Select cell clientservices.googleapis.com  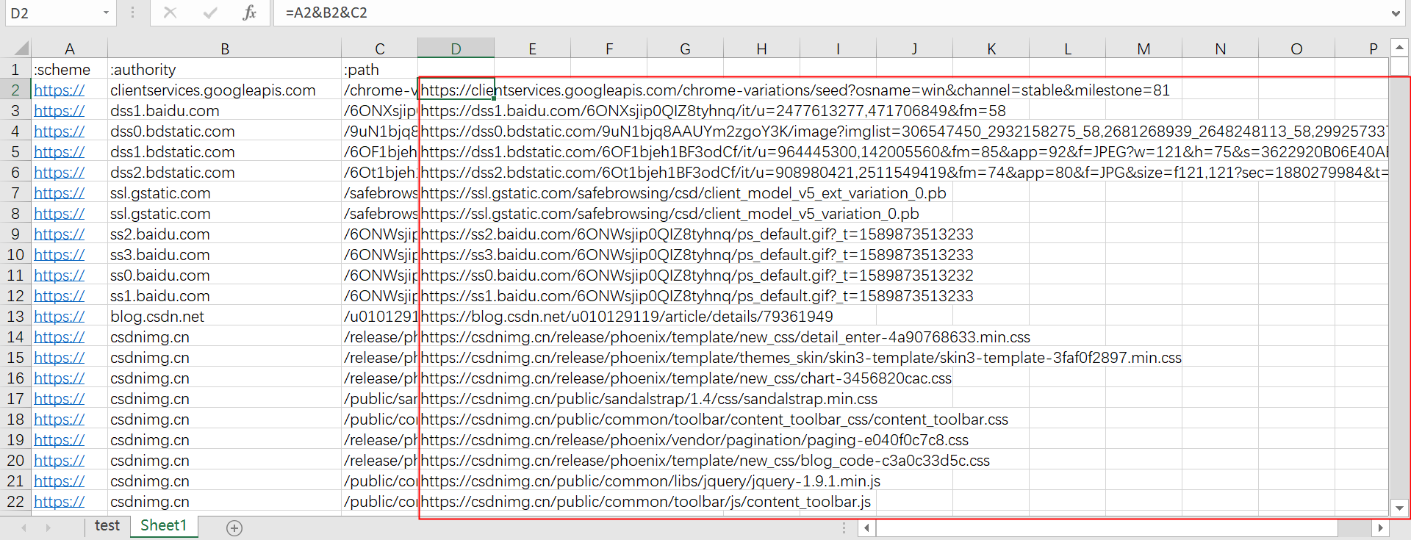(225, 90)
